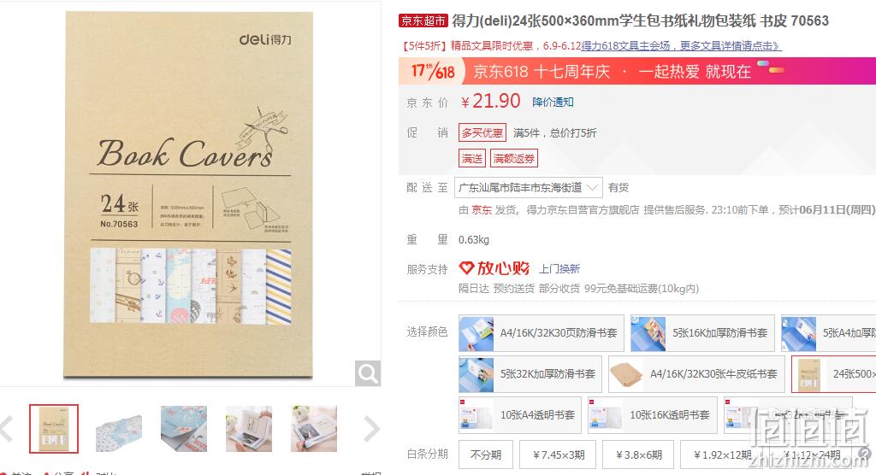Select the first Book Covers thumbnail
The height and width of the screenshot is (475, 876).
[x=54, y=429]
